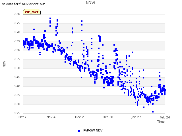Screen dimensions: 182x136
Task: Click the highest data point near 0.78
Action: (x=50, y=18)
